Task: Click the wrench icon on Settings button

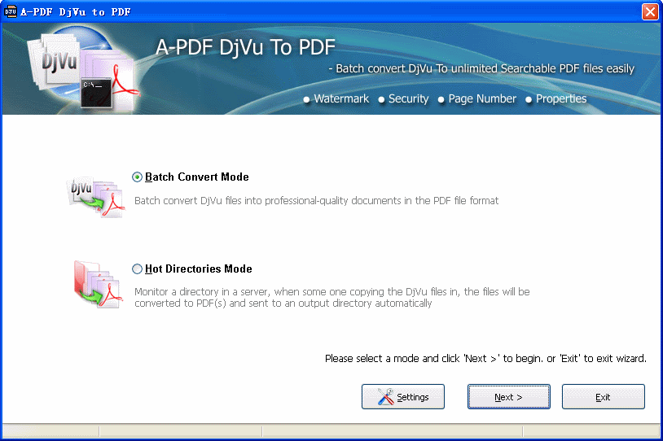Action: (x=385, y=396)
